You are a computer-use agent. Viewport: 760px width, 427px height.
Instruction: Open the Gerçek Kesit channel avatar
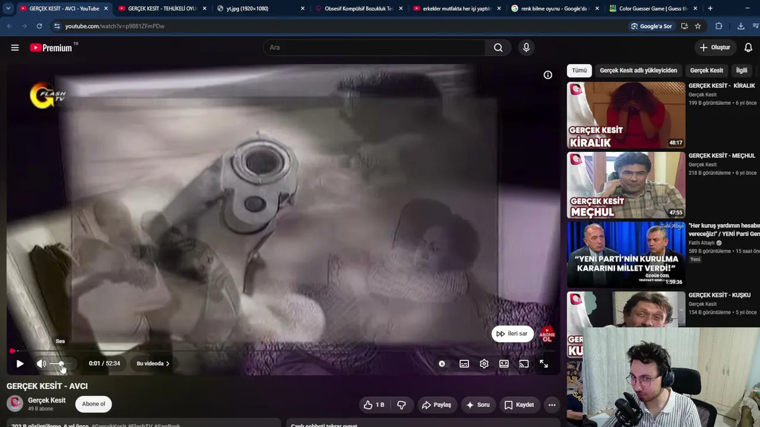(x=15, y=404)
